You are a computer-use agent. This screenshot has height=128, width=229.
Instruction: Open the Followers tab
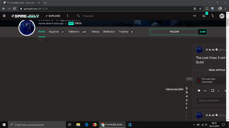click(x=78, y=32)
